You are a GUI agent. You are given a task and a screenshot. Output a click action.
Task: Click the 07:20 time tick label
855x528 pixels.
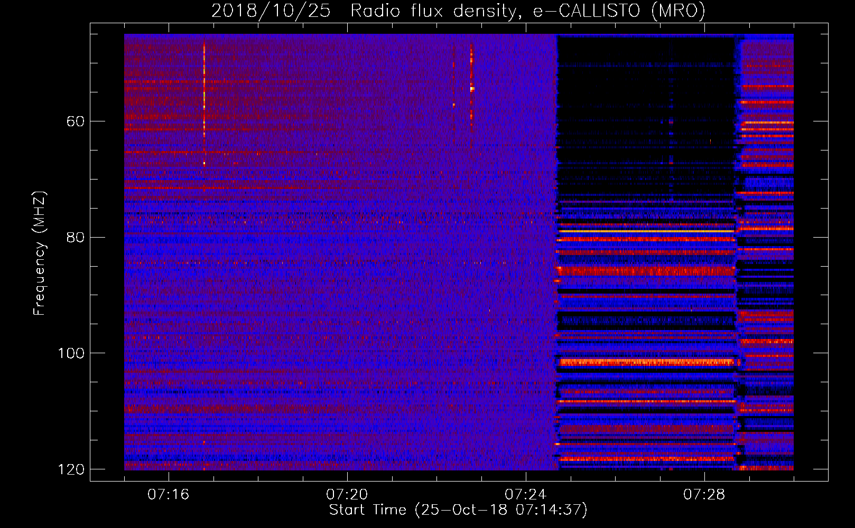(347, 495)
